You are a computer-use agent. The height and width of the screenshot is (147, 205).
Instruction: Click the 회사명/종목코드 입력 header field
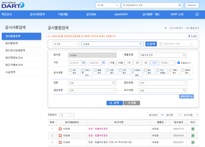152,5
